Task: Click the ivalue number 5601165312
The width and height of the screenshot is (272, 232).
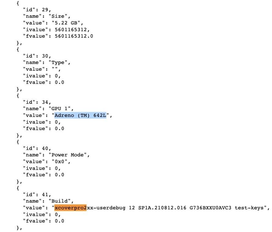Action: 72,29
